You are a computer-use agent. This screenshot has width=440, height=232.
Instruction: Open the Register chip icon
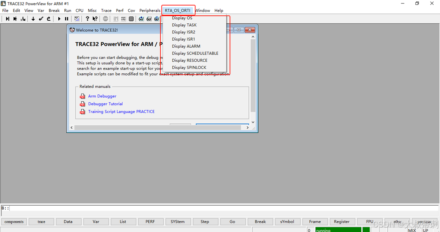pyautogui.click(x=131, y=19)
